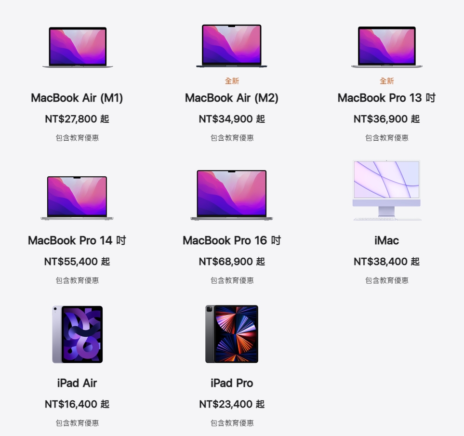
Task: Open the MacBook Air (M2) laptop image
Action: (x=232, y=46)
